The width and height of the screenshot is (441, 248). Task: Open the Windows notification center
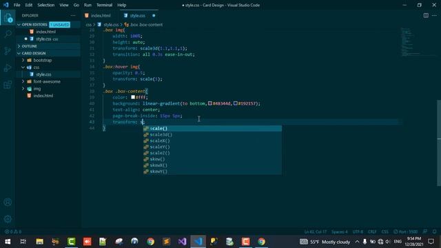tap(431, 242)
